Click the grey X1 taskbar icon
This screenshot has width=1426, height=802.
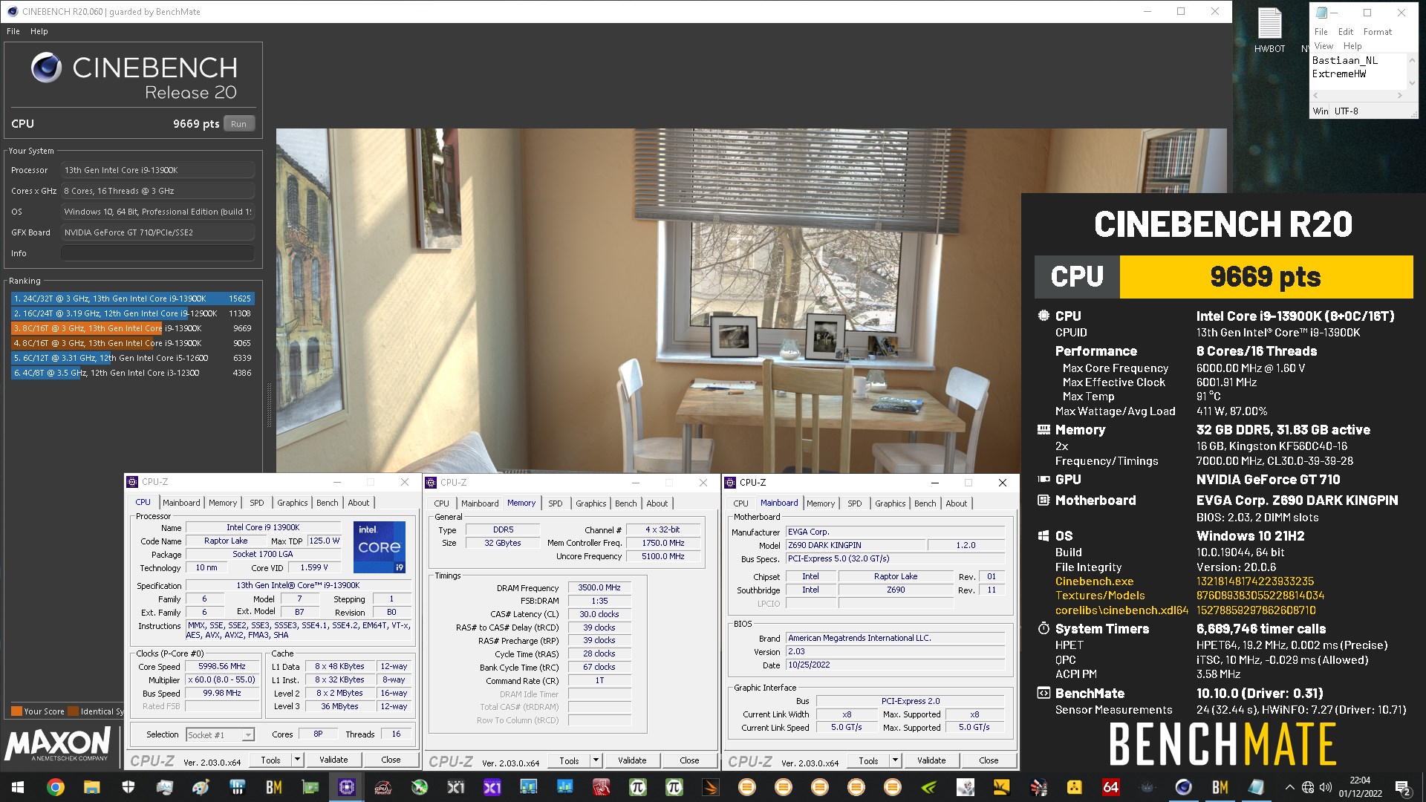[455, 787]
